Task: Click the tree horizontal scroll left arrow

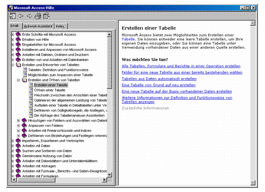Action: pyautogui.click(x=14, y=180)
